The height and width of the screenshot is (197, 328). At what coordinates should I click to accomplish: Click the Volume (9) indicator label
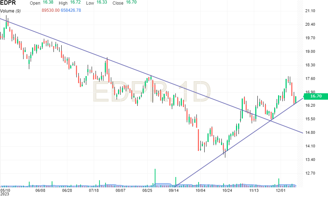pyautogui.click(x=10, y=11)
